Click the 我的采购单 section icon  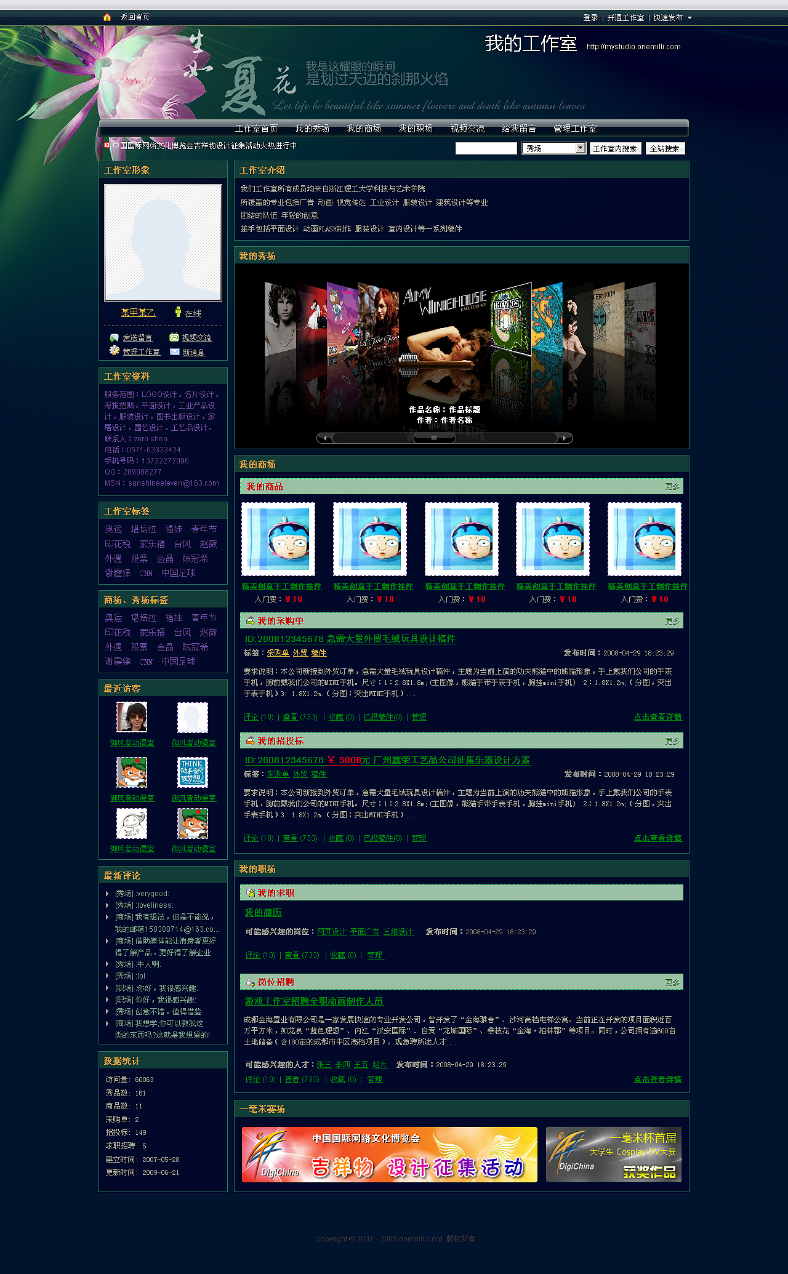(x=250, y=620)
